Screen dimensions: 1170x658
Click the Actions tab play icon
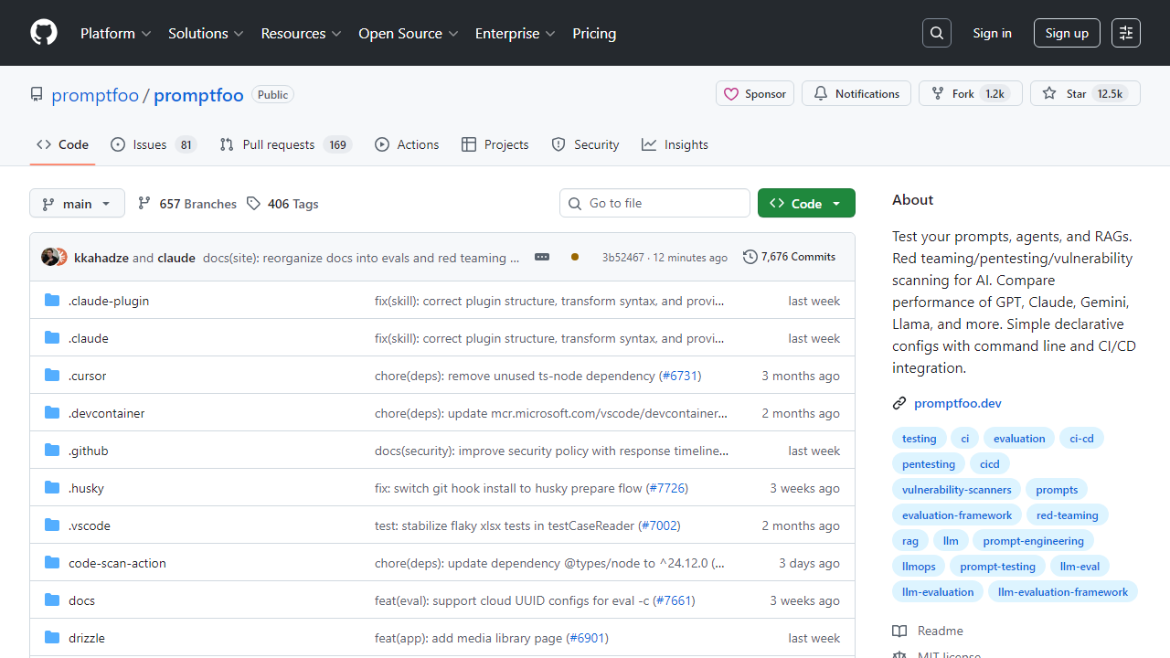pyautogui.click(x=382, y=144)
